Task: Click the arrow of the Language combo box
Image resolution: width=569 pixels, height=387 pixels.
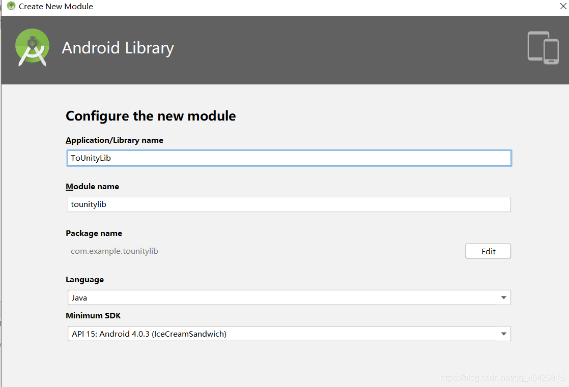Action: (503, 297)
